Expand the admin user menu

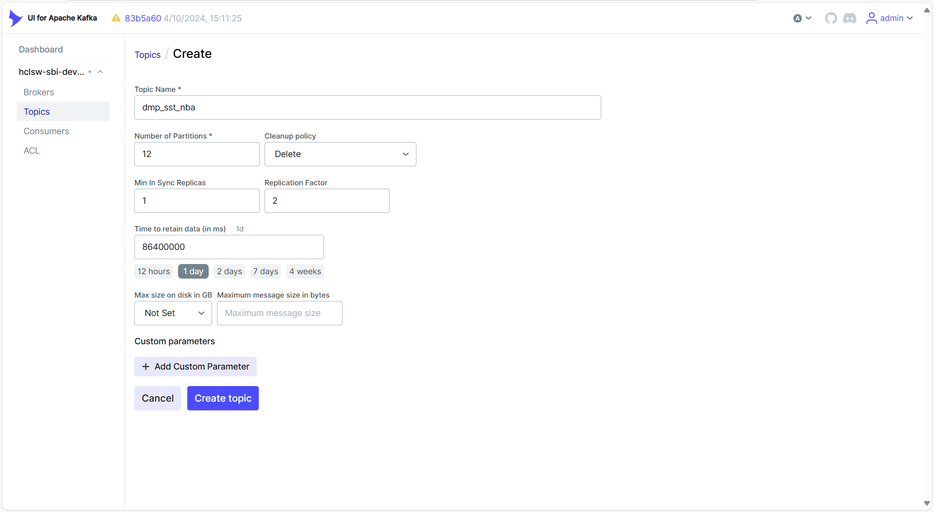tap(910, 18)
